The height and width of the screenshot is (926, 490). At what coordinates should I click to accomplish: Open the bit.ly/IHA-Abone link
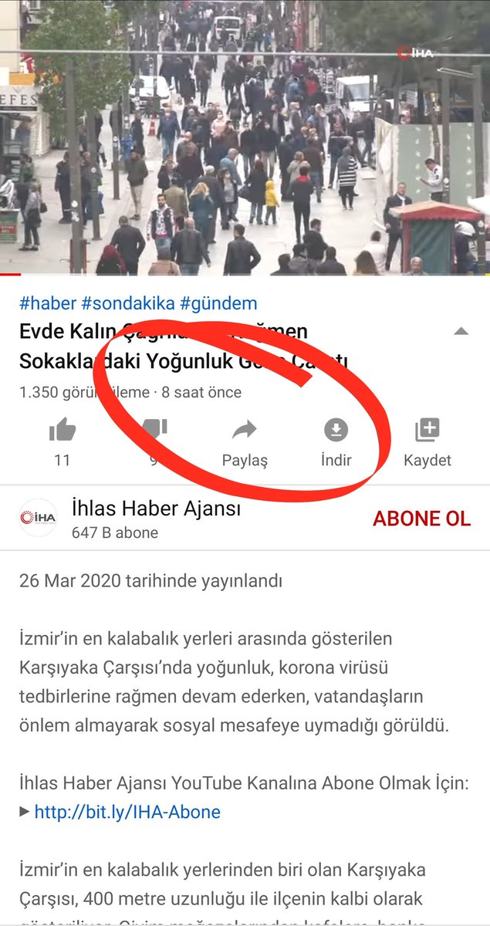tap(127, 812)
